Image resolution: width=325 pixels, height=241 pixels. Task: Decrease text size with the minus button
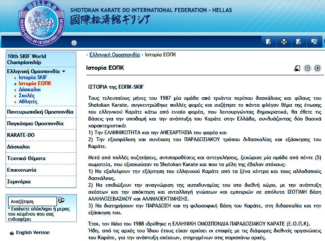(x=307, y=68)
